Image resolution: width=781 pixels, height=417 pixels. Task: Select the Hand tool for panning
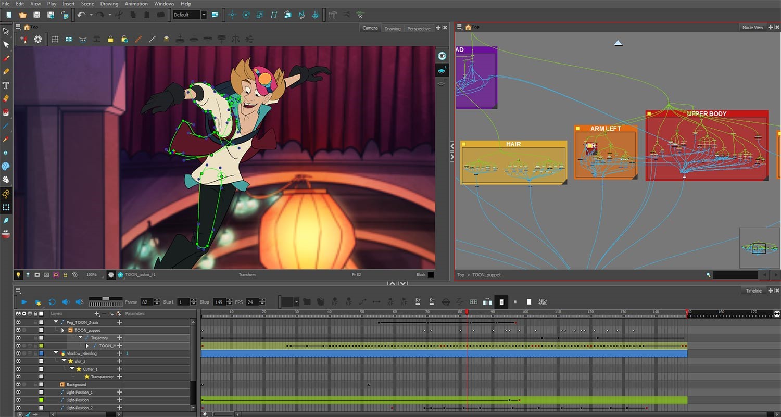point(6,180)
